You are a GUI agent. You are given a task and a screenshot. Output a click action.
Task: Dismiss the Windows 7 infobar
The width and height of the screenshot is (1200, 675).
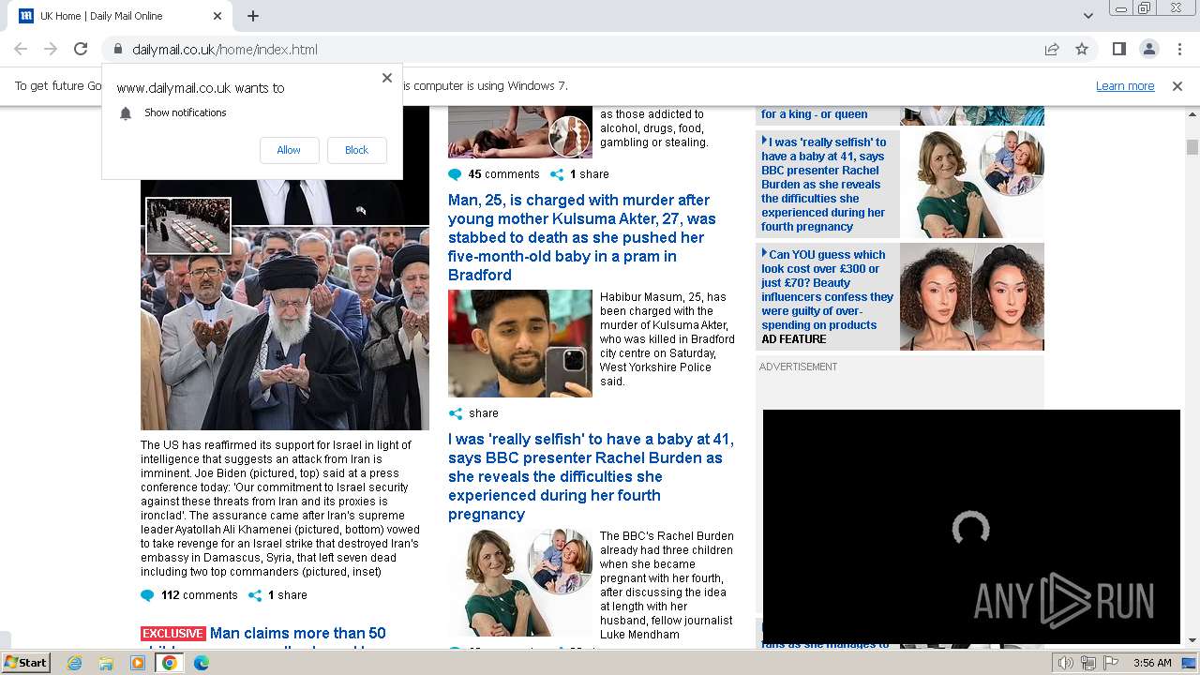click(x=1177, y=86)
